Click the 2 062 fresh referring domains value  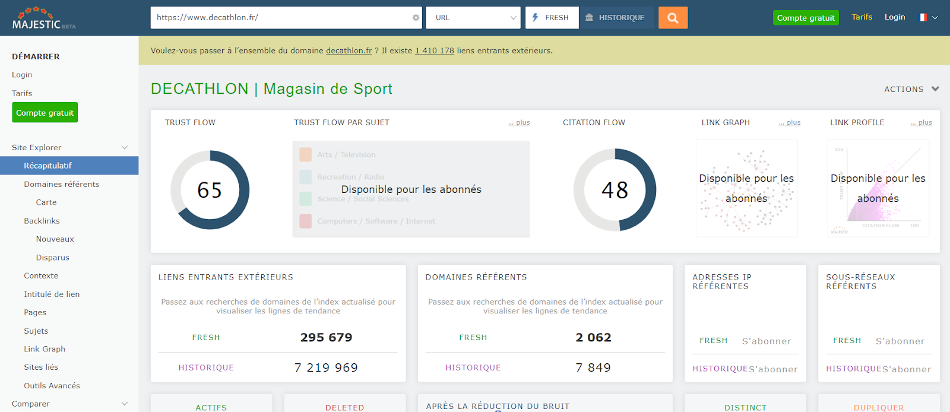(x=593, y=338)
